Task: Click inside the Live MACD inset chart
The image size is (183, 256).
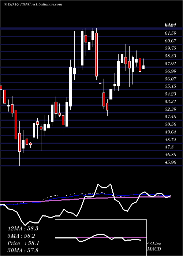Action: point(101,238)
